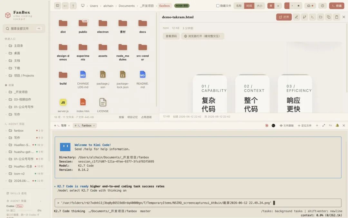
Task: Close the fanbox terminal tab
Action: pos(94,126)
